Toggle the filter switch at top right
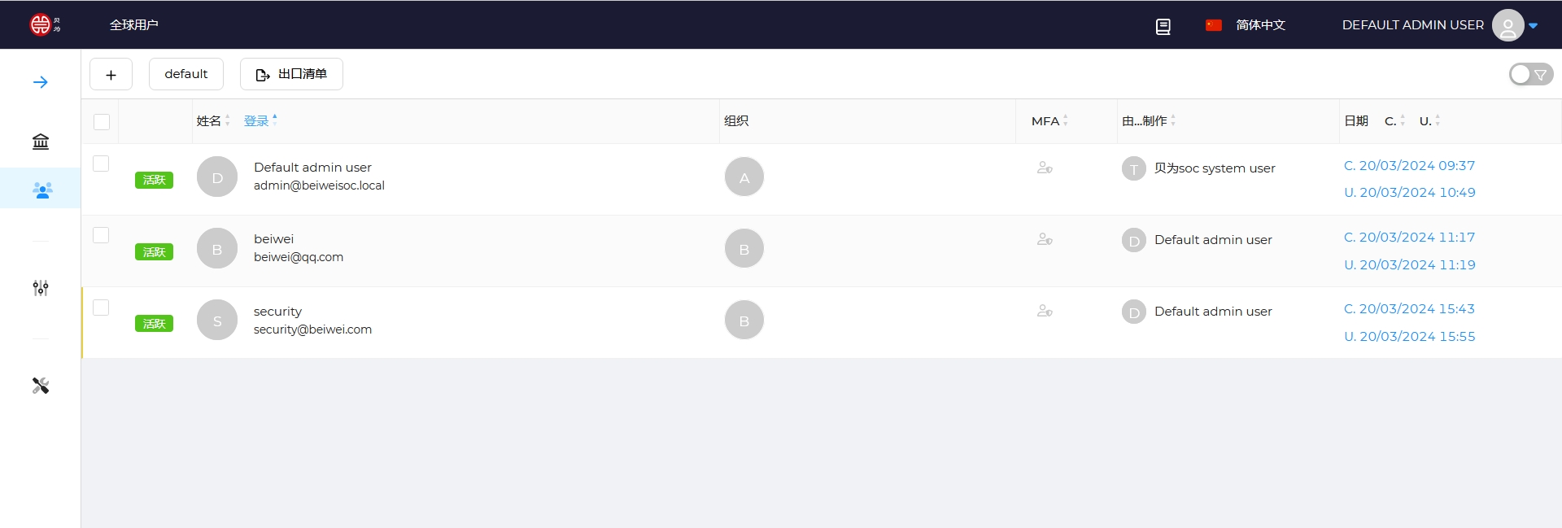 point(1531,74)
